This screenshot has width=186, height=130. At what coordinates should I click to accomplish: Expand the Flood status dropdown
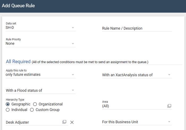coord(73,90)
